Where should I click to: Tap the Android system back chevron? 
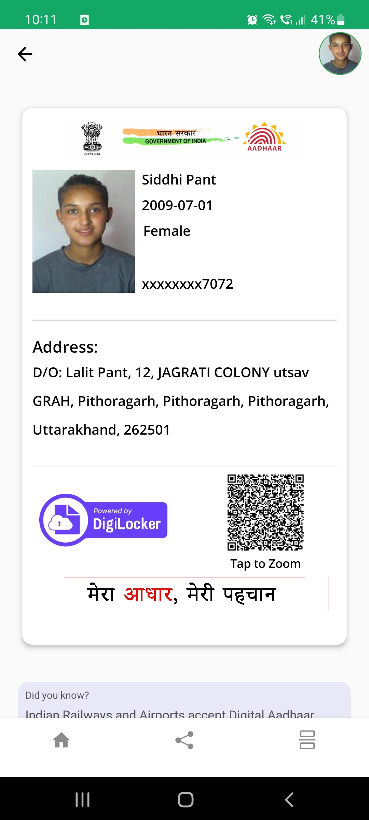pos(289,799)
